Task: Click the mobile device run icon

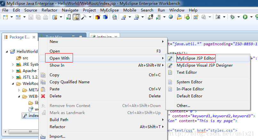Action: 69,17
